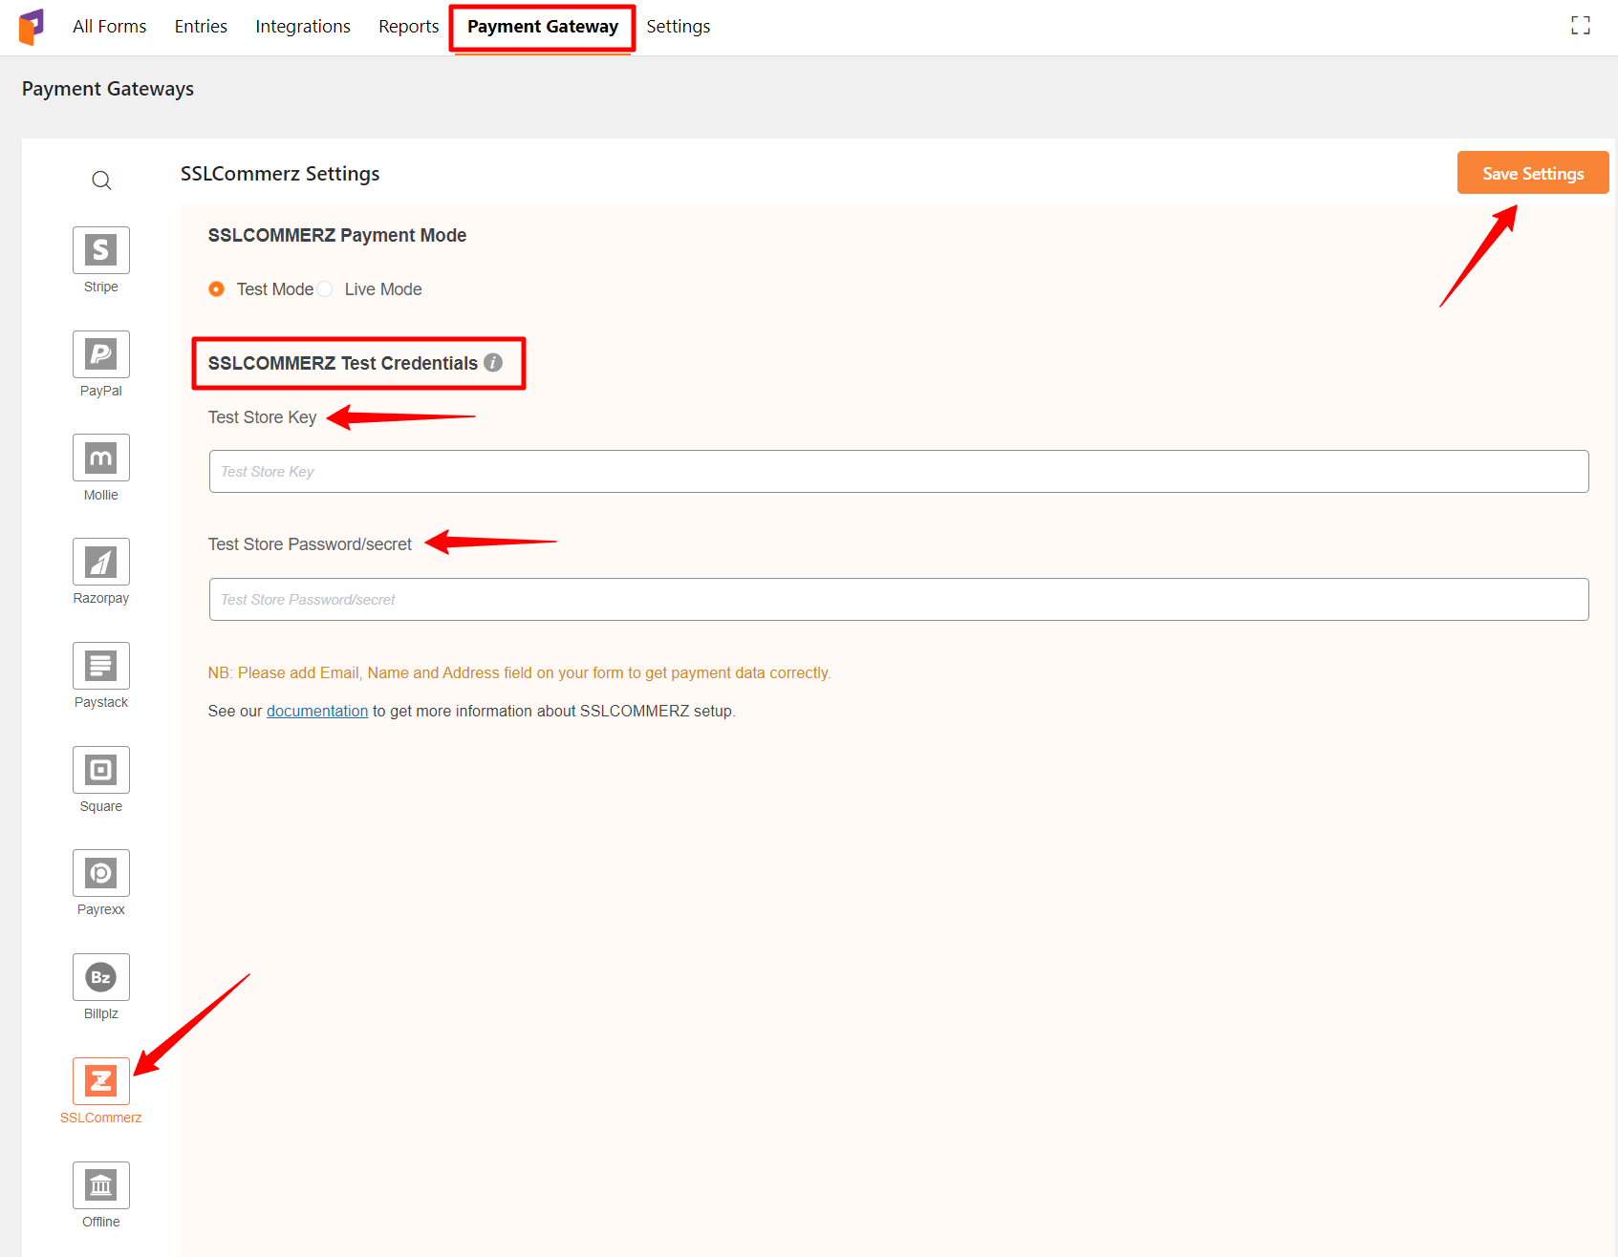Open the Stripe gateway icon

tap(101, 250)
